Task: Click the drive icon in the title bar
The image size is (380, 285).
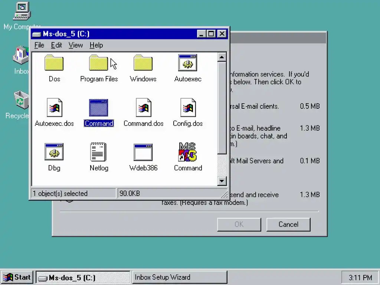Action: point(37,34)
